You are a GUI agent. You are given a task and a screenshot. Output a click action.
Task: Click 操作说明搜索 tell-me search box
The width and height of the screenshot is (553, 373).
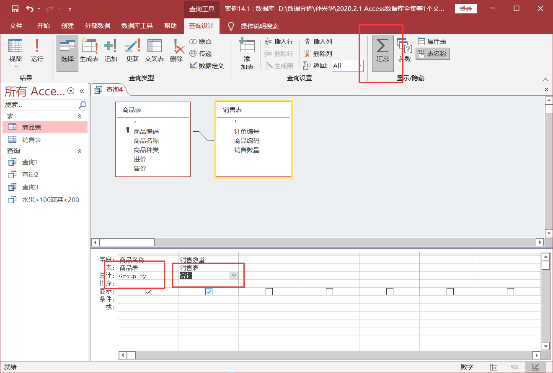[x=259, y=26]
